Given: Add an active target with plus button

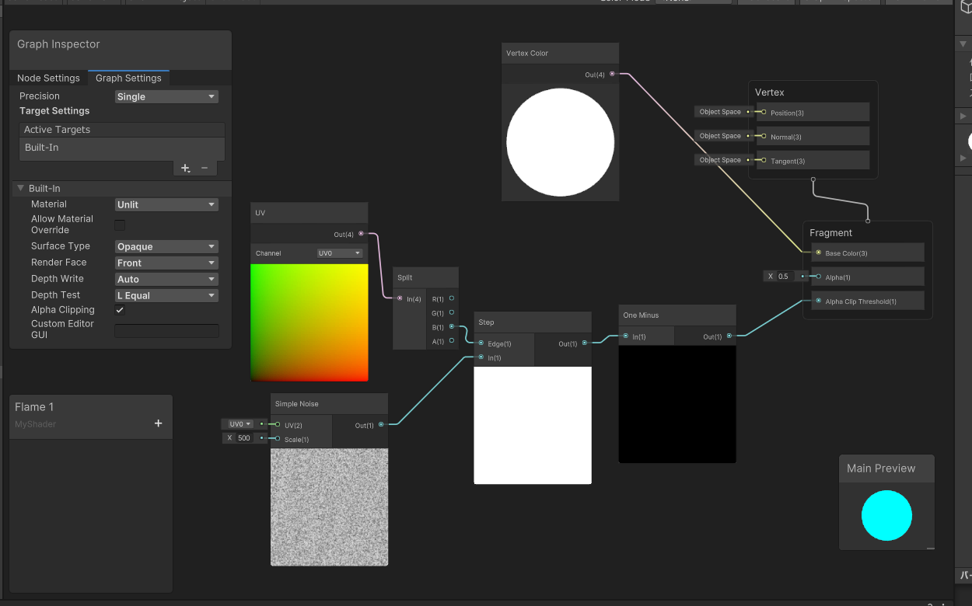Looking at the screenshot, I should click(x=185, y=168).
